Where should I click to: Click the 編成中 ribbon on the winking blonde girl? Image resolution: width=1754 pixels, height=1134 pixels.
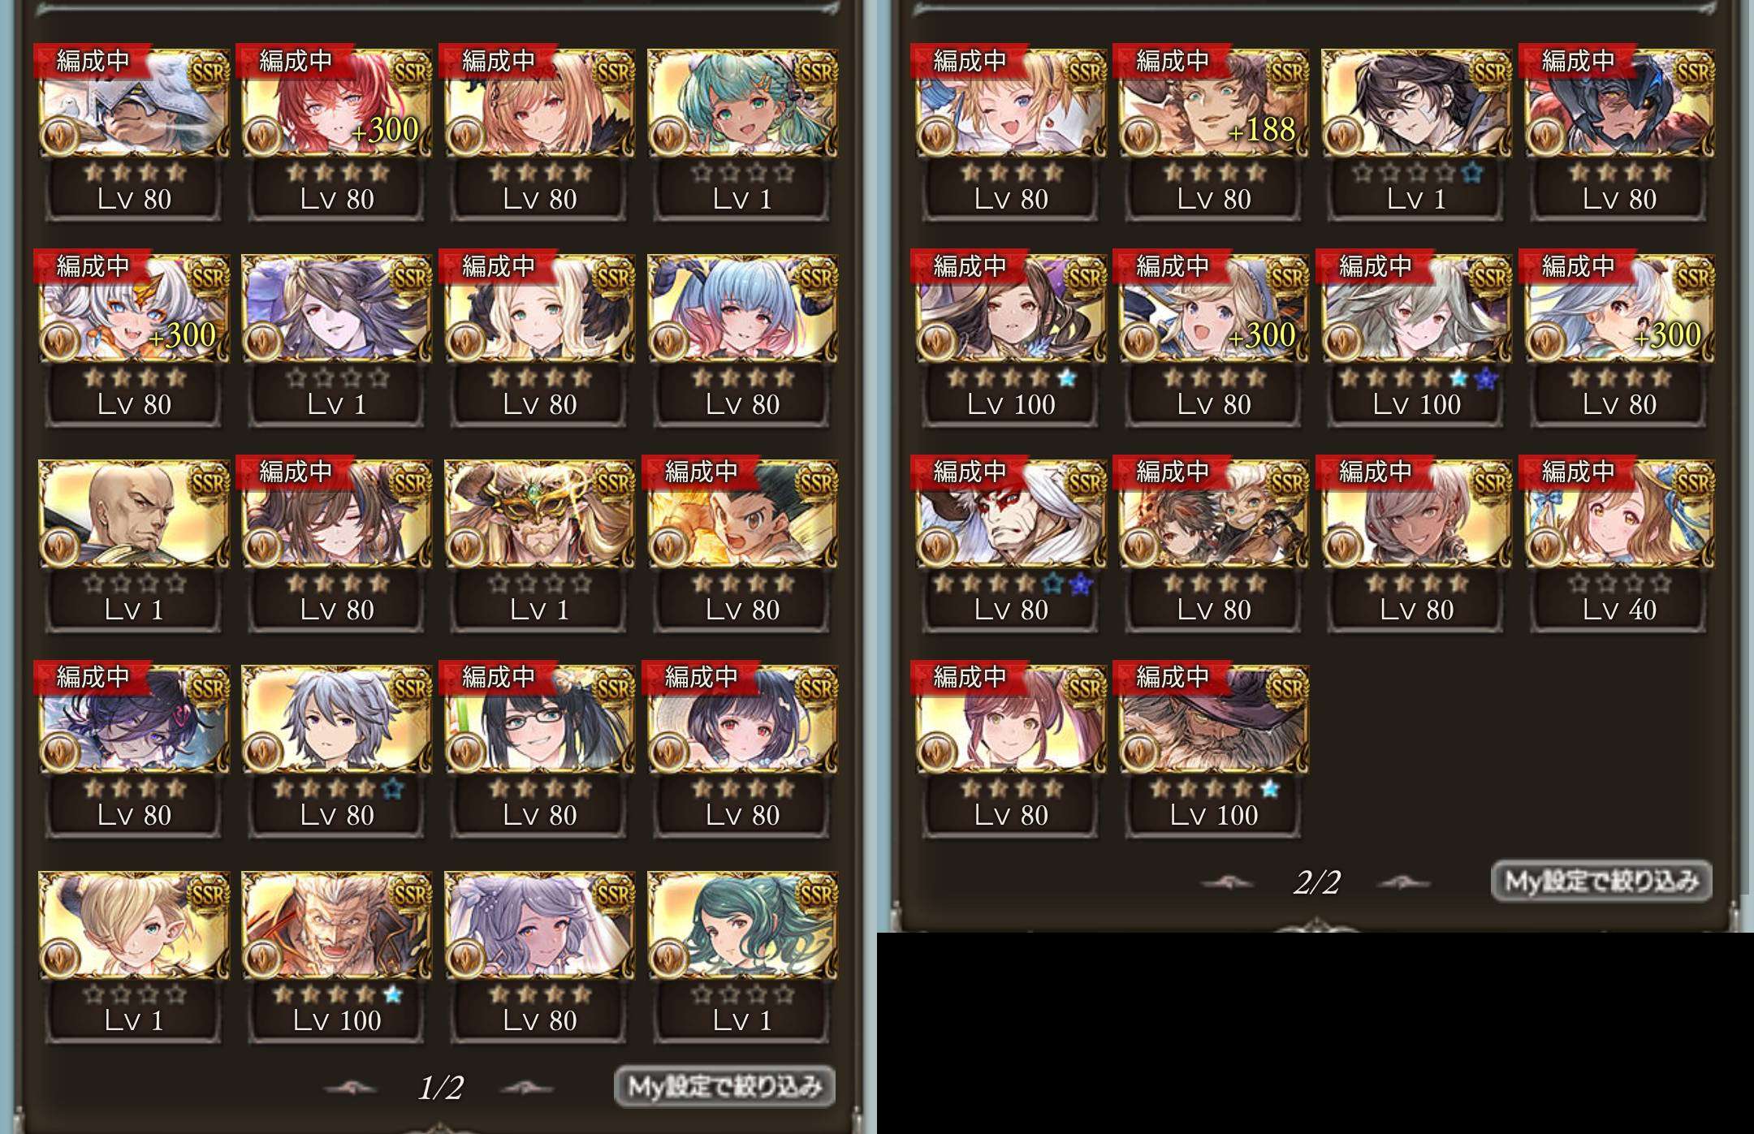pyautogui.click(x=970, y=61)
